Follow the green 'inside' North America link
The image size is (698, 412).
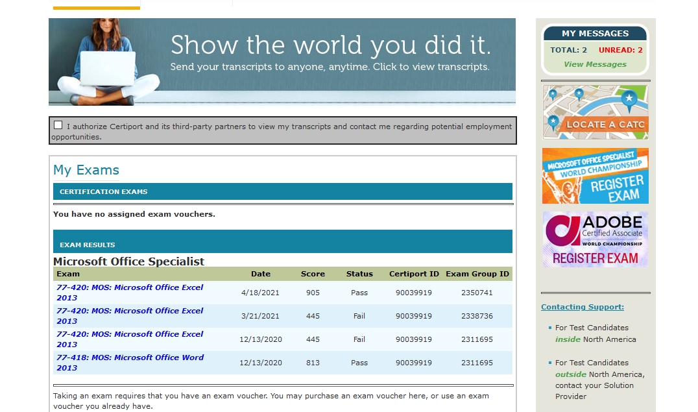pos(568,339)
